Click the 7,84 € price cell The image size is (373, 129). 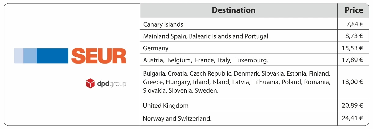354,24
